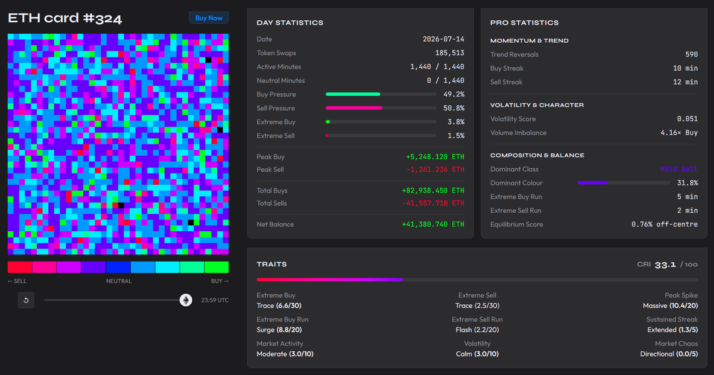Click the VOLATILITY & CHARACTER subheading
This screenshot has width=714, height=375.
(x=537, y=105)
